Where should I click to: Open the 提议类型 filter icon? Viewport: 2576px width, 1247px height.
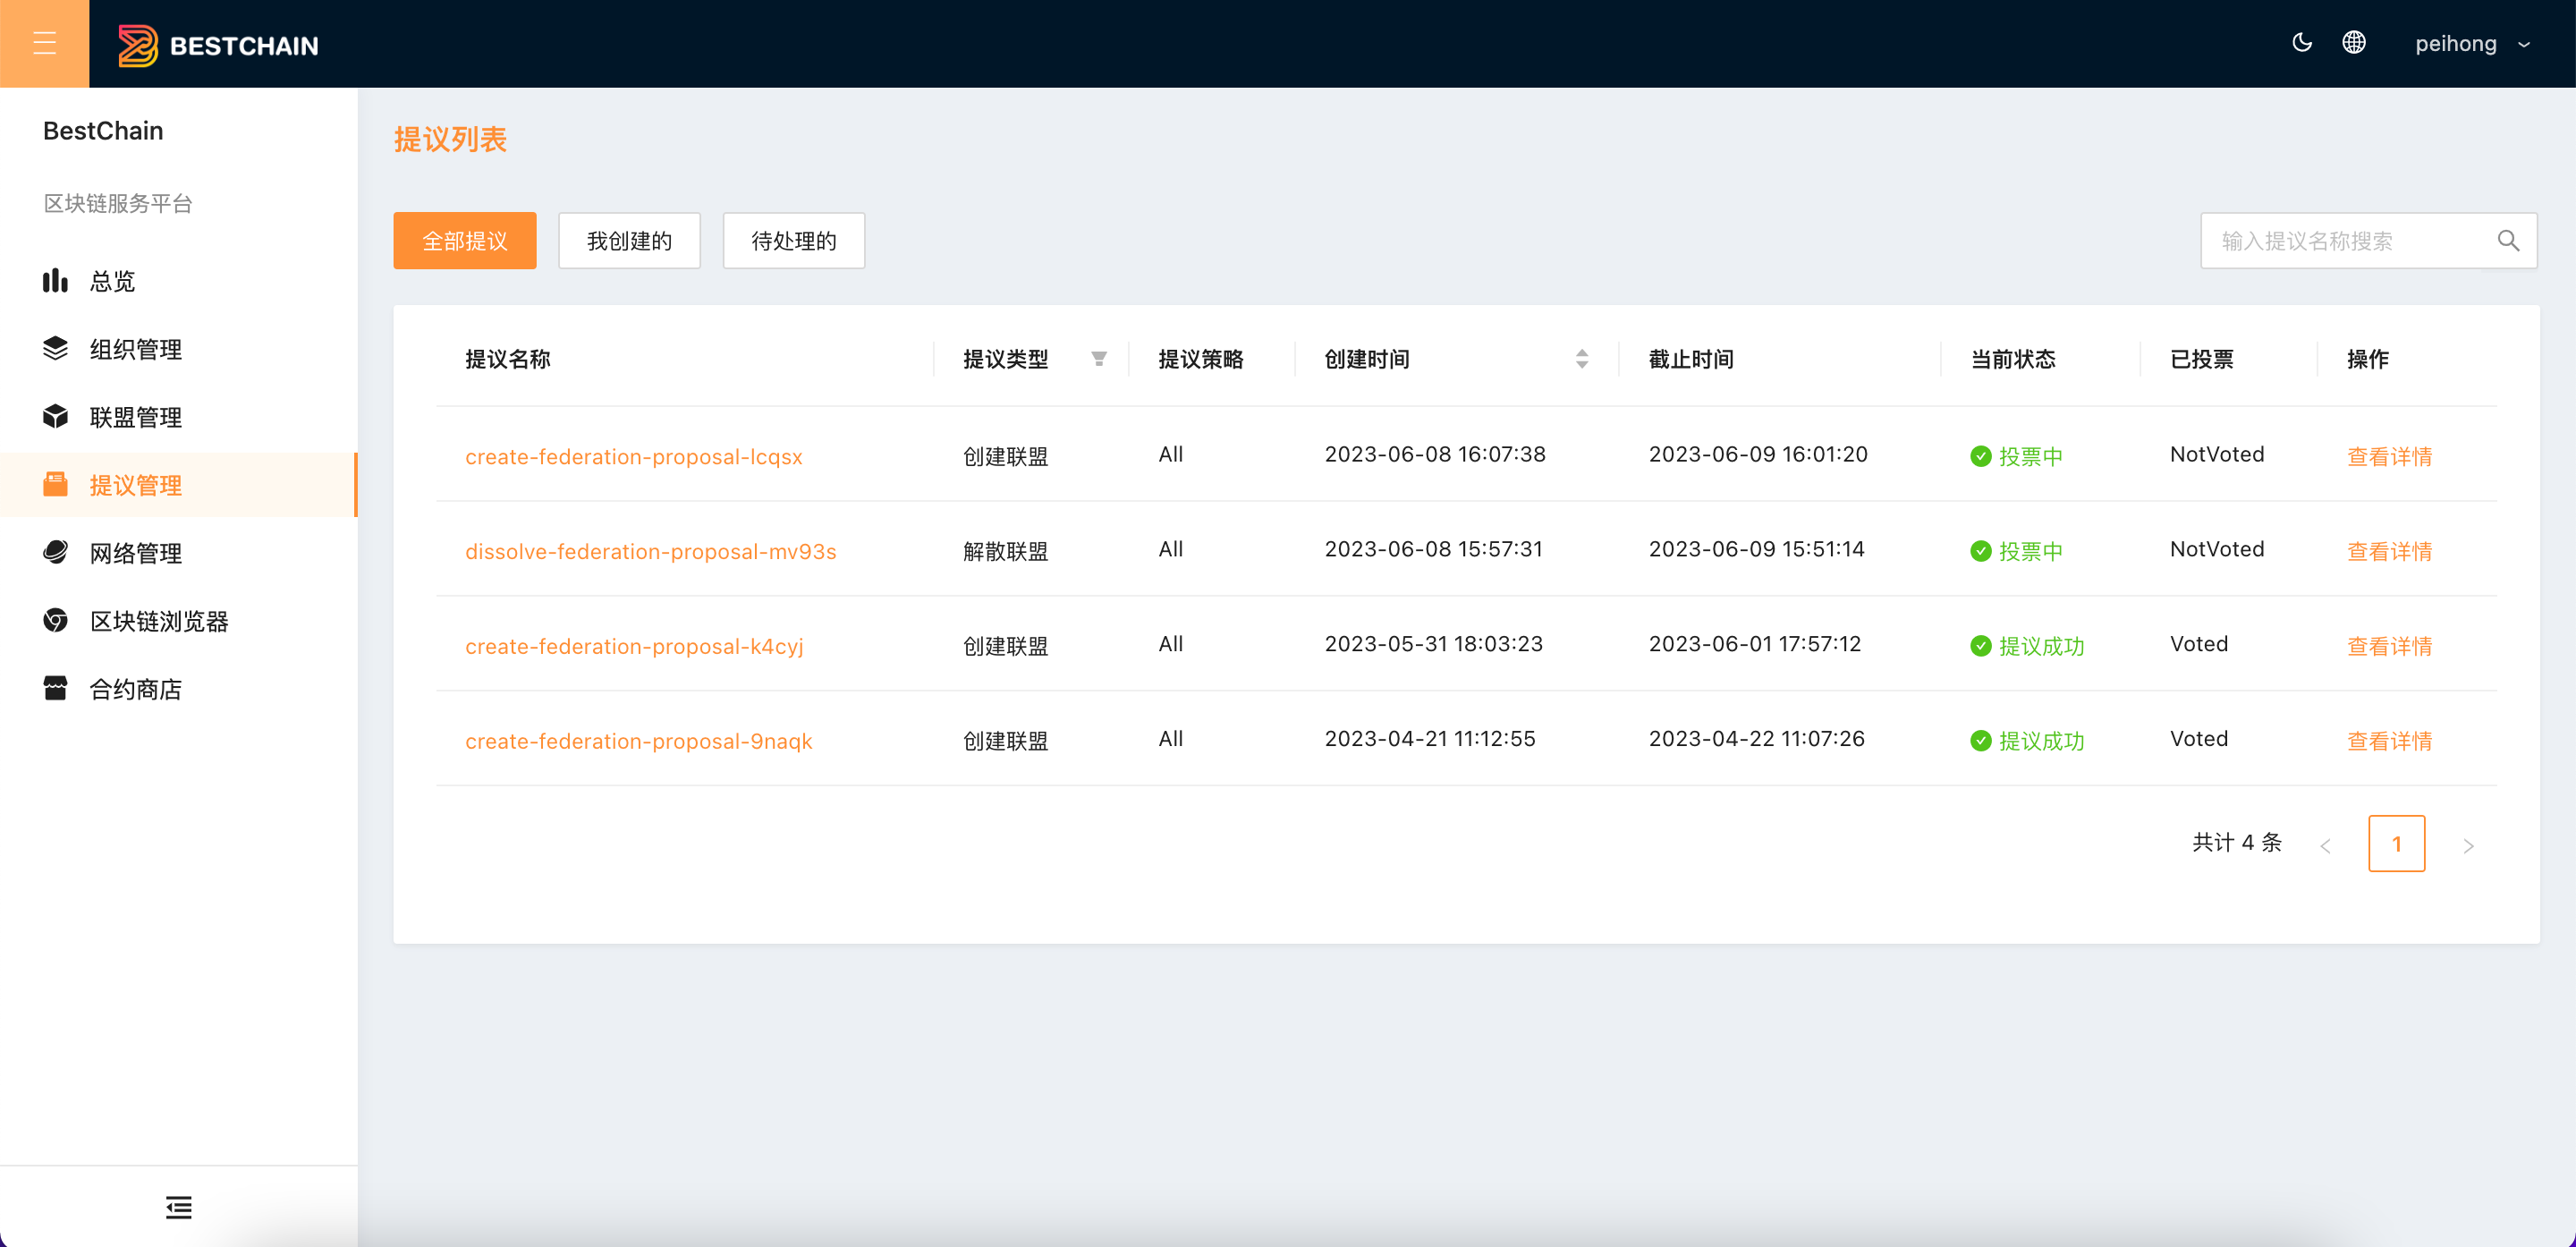(1099, 359)
